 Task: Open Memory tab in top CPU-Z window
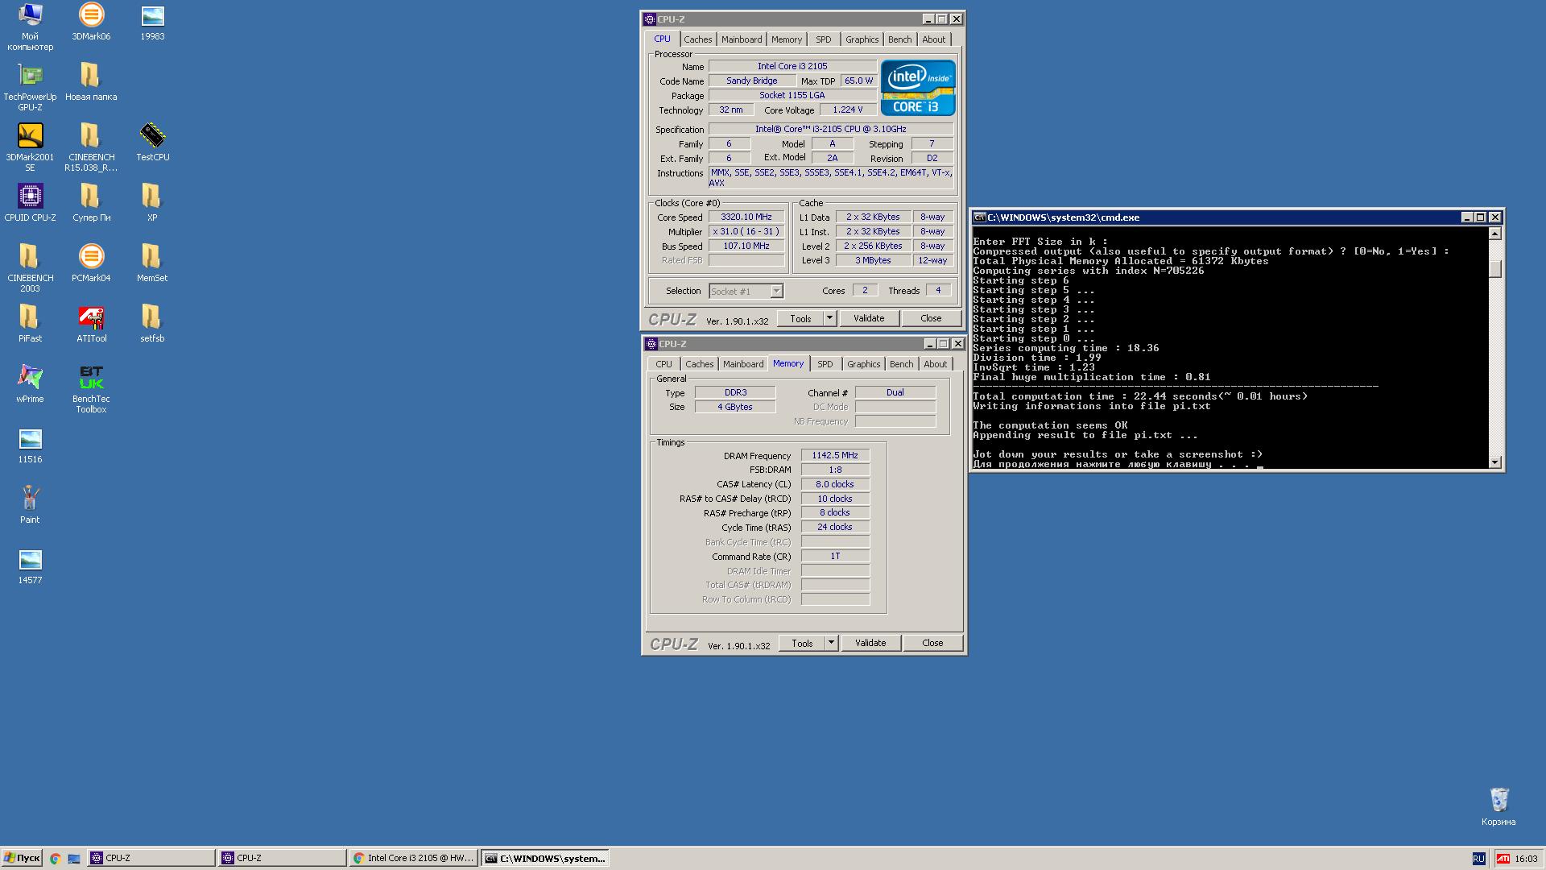pyautogui.click(x=787, y=39)
